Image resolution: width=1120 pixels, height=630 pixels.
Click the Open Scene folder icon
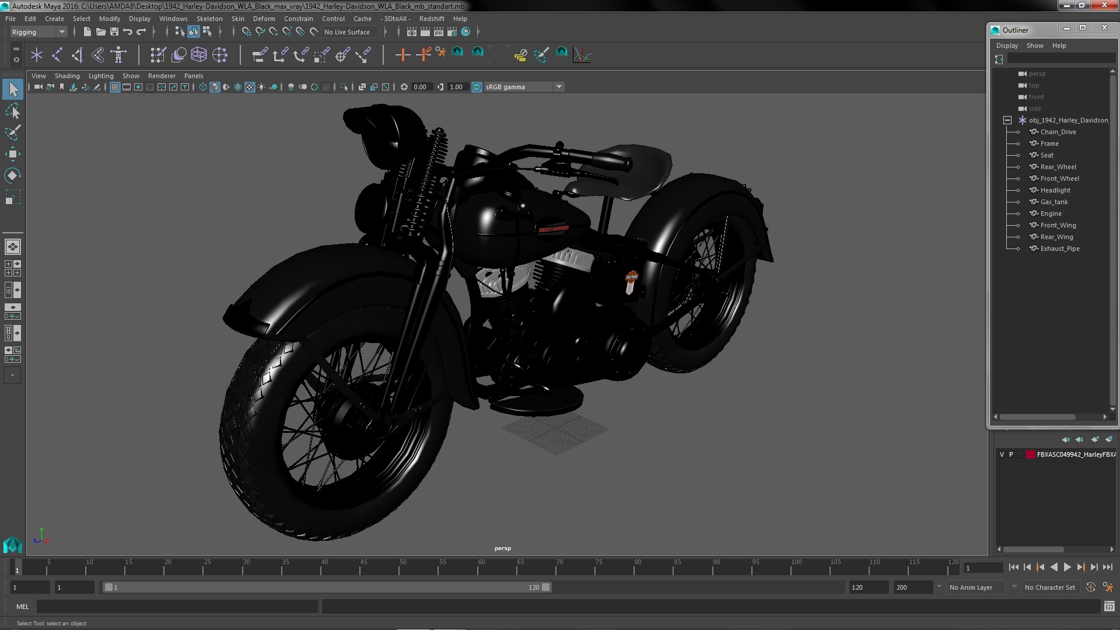[100, 32]
